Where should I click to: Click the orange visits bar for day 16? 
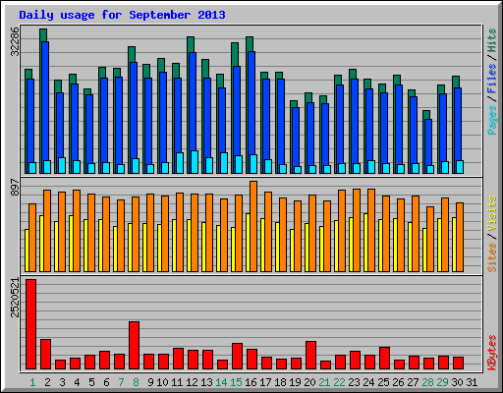tap(253, 226)
